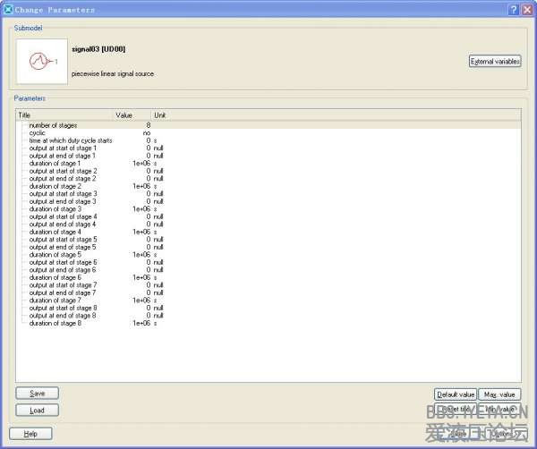This screenshot has width=537, height=449.
Task: Click the Save button
Action: click(38, 393)
